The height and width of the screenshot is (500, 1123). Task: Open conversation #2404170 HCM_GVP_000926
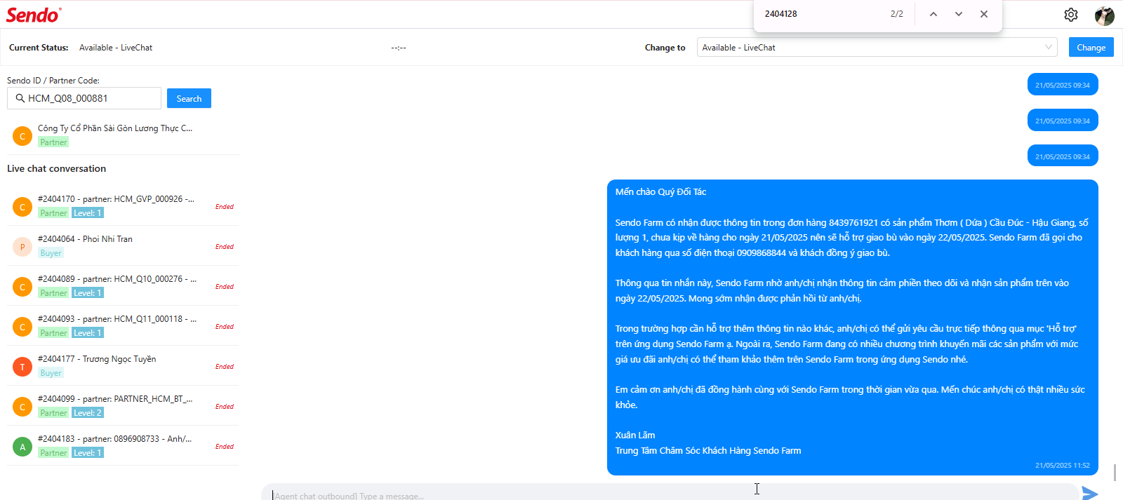click(123, 206)
